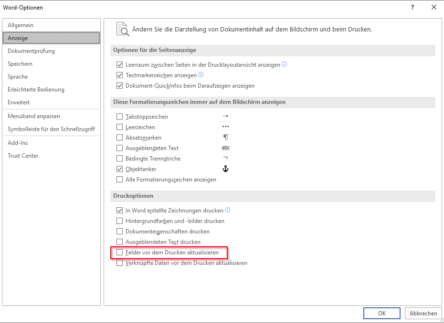
Task: Check Ausgeblendeten Text drucken
Action: click(x=119, y=242)
